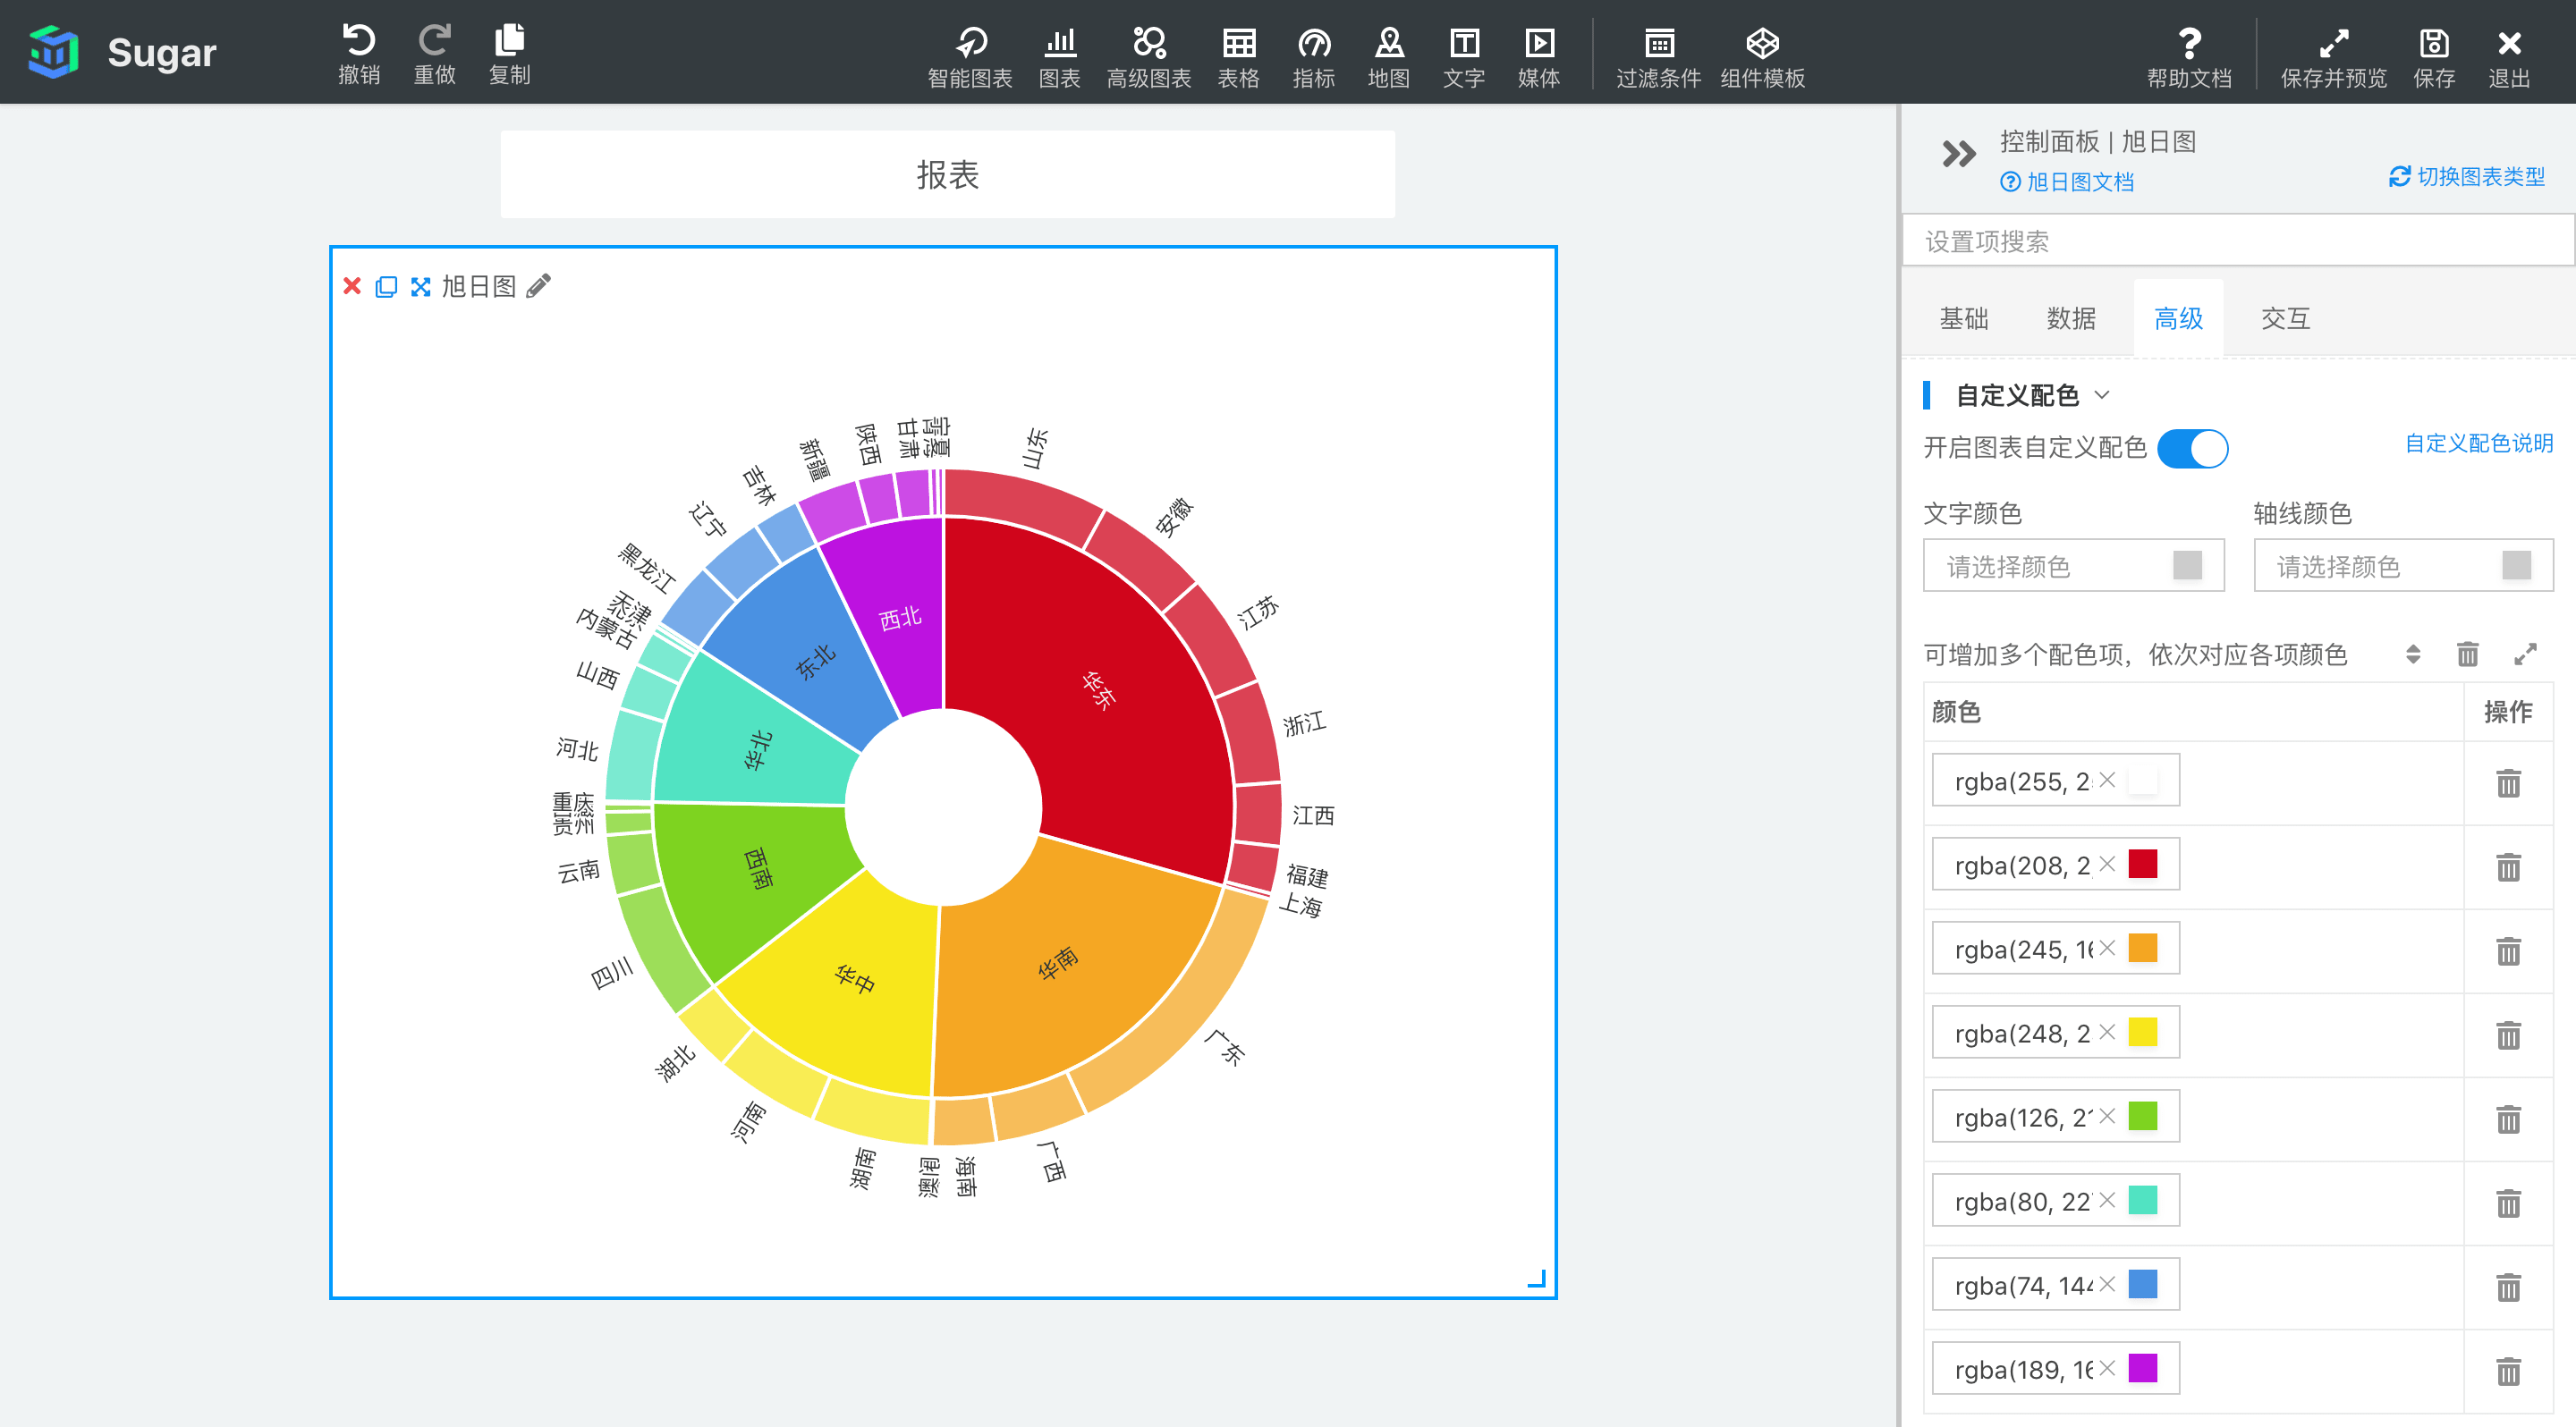The width and height of the screenshot is (2576, 1427).
Task: Insert a text (文字) component
Action: click(x=1464, y=57)
